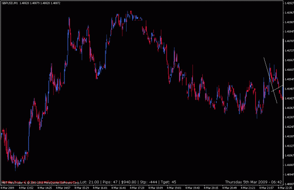294x190 pixels.
Task: Click the 4 Mar 21:57 time label
Action: click(266, 188)
